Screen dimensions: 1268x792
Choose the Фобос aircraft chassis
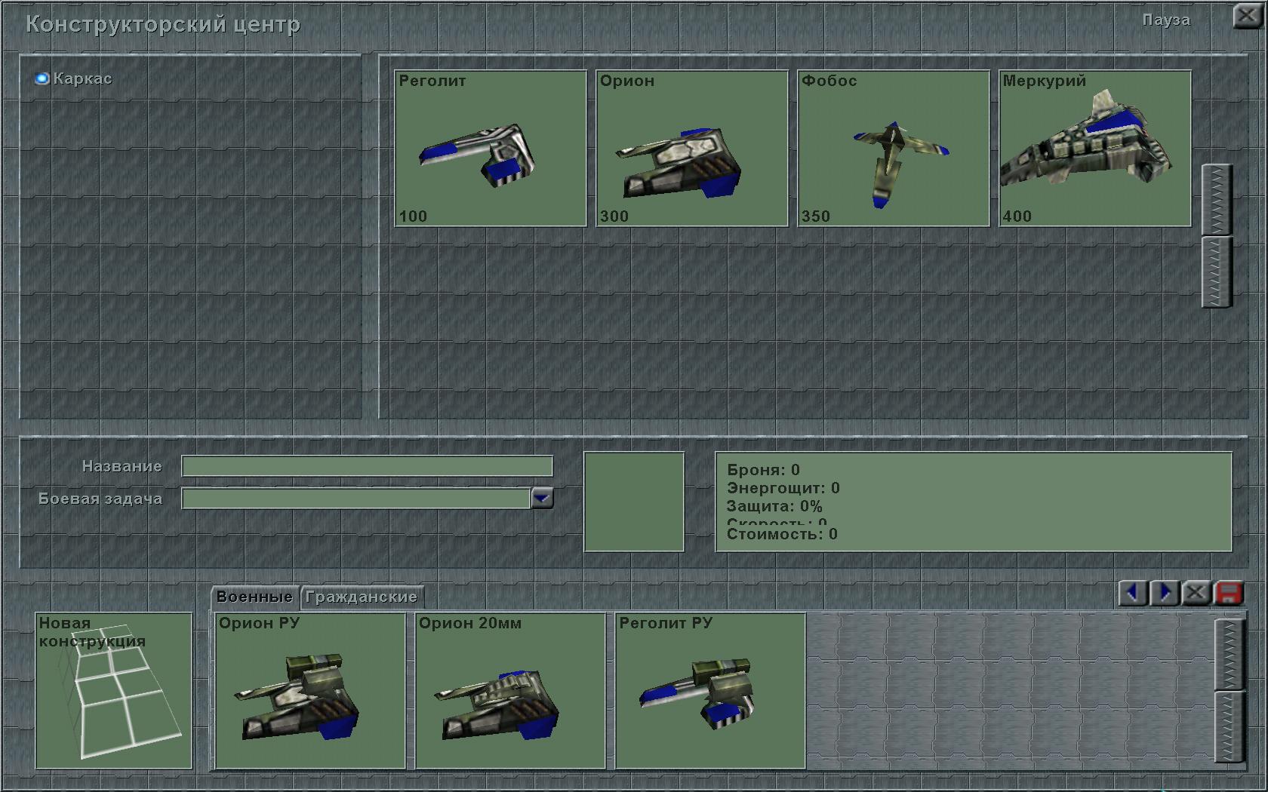[x=894, y=149]
